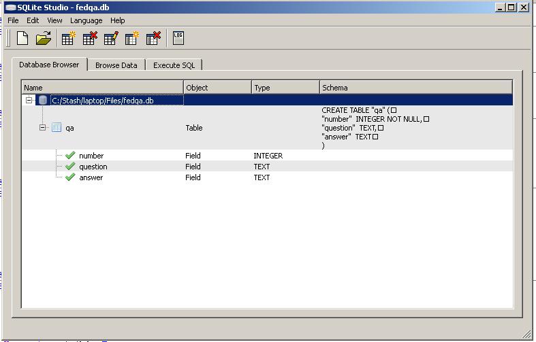
Task: Click the INTEGER type cell
Action: point(268,156)
